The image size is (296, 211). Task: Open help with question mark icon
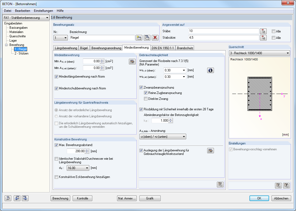[8, 198]
